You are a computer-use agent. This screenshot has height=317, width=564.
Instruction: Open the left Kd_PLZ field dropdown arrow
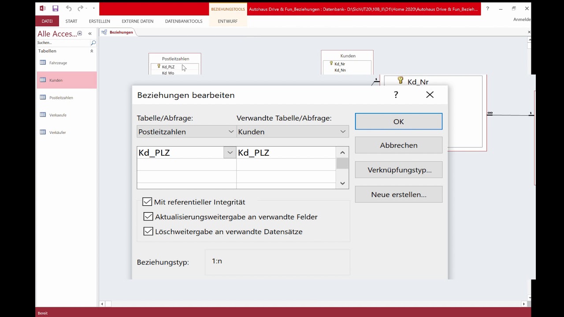[230, 152]
